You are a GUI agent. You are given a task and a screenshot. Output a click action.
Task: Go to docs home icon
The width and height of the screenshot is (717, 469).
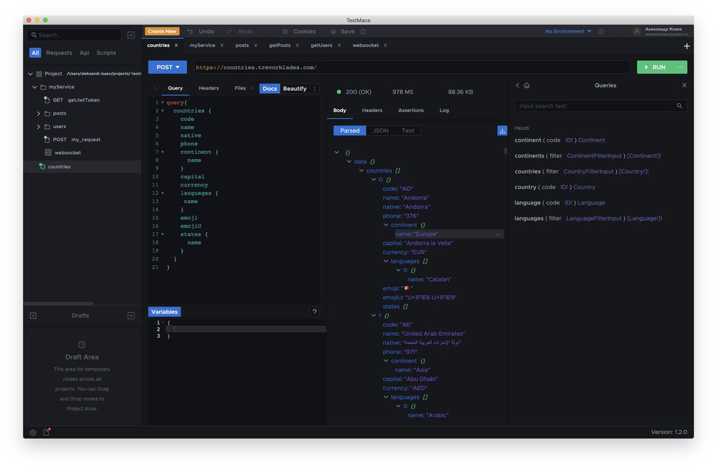526,85
